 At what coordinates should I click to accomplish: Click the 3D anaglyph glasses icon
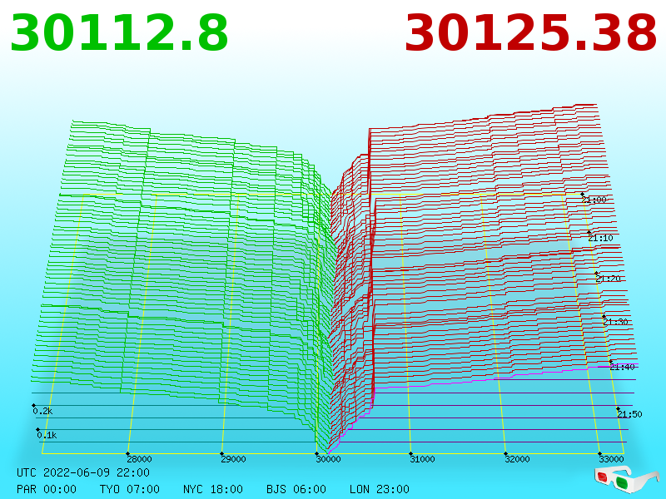626,479
